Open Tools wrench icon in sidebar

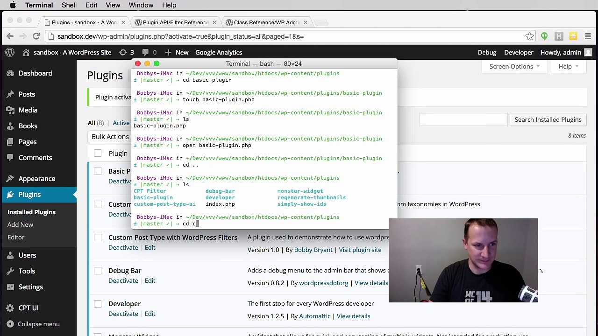click(10, 271)
